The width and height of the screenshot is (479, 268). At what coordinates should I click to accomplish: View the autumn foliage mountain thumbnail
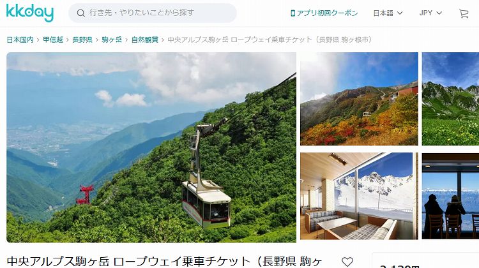(x=359, y=99)
